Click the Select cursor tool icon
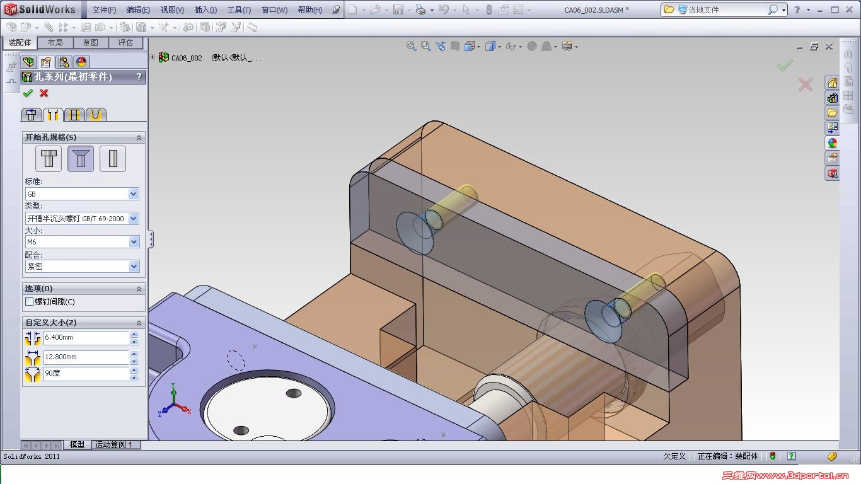This screenshot has height=484, width=861. (466, 9)
